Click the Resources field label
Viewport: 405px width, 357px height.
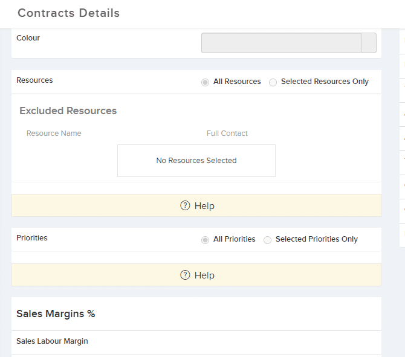[34, 80]
